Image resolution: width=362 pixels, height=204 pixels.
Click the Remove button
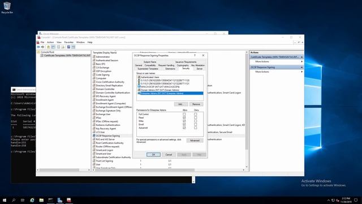[x=196, y=104]
